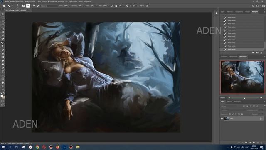Viewport: 266px width, 150px height.
Task: Open the layer blend mode dropdown
Action: click(233, 110)
